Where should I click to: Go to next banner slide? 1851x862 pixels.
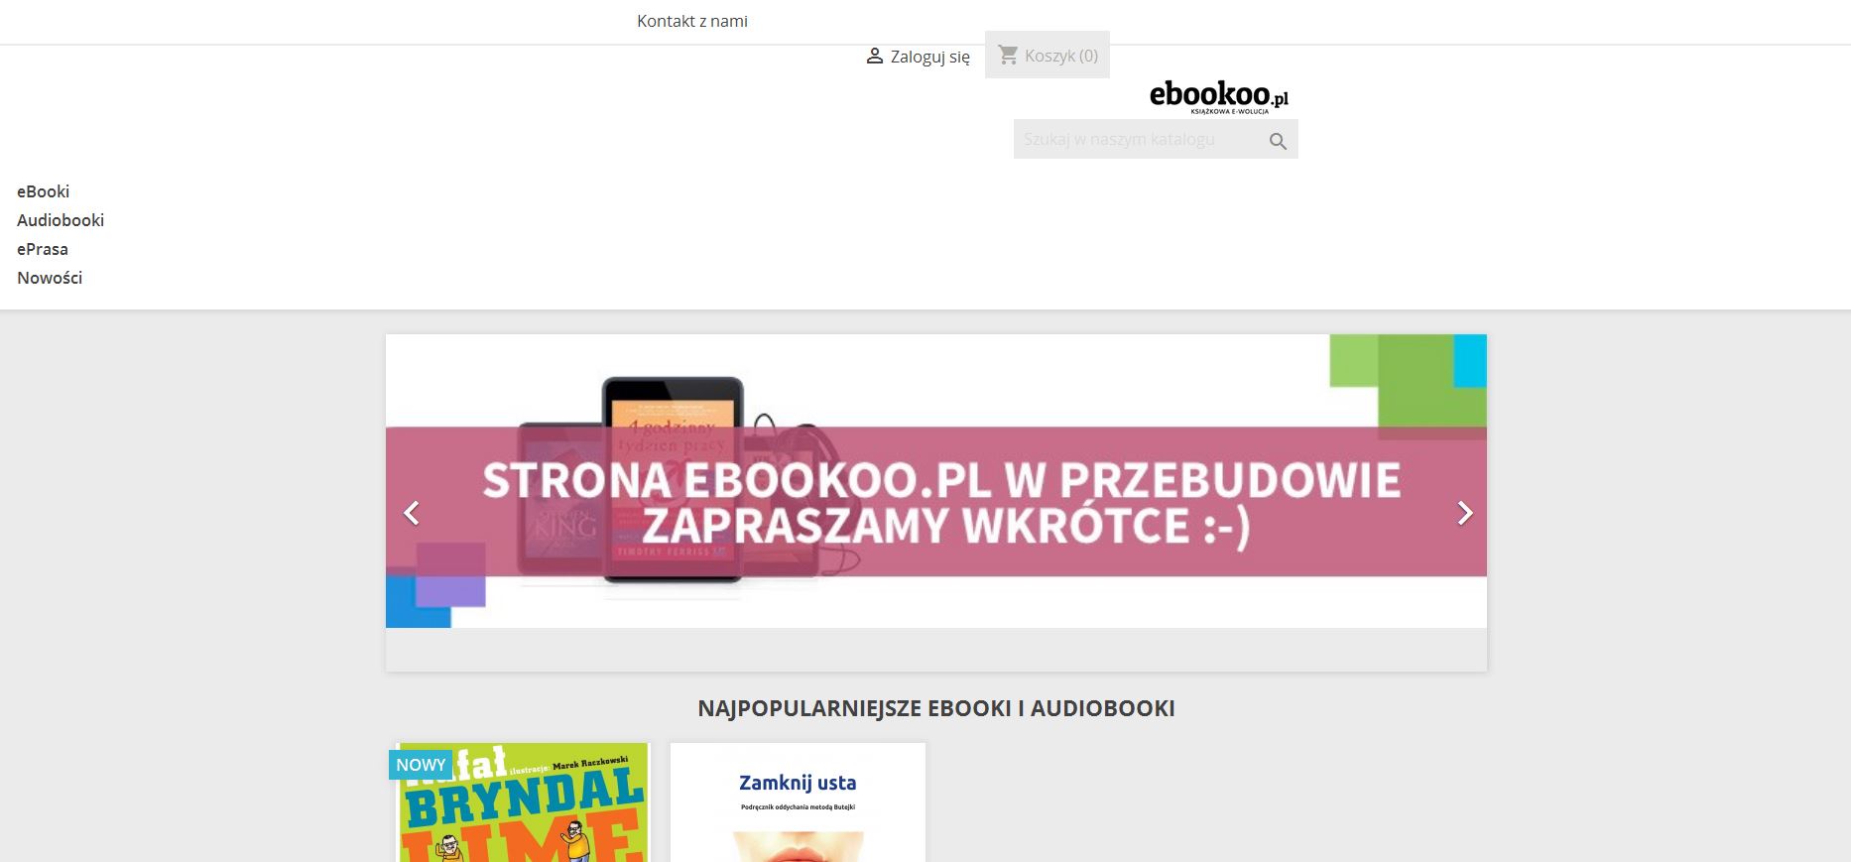coord(1464,513)
